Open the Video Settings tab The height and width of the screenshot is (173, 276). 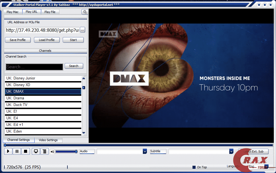tap(48, 140)
